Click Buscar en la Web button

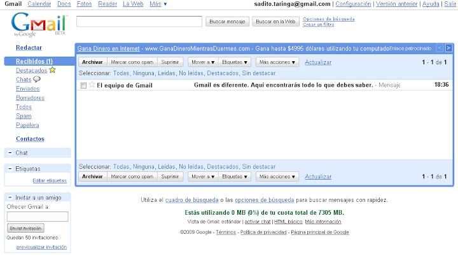tap(275, 22)
